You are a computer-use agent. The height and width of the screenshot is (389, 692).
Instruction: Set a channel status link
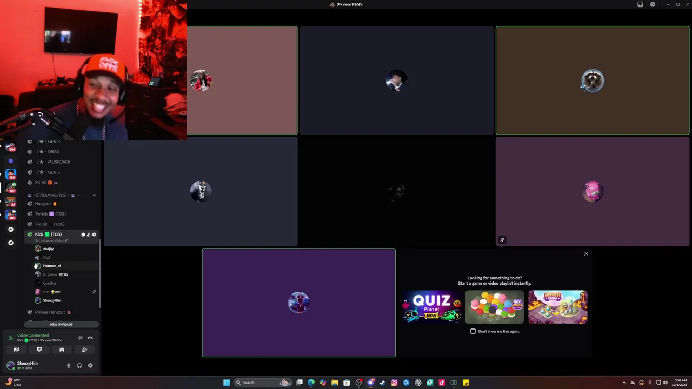[51, 240]
